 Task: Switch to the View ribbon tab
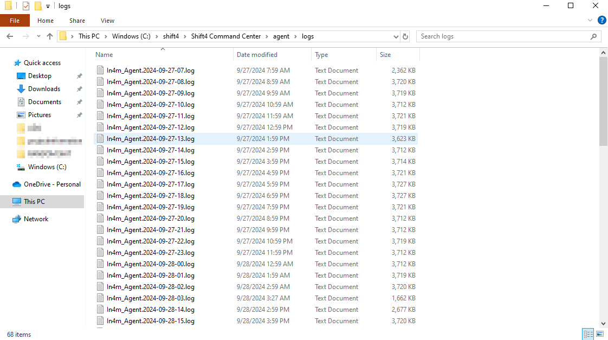click(107, 21)
